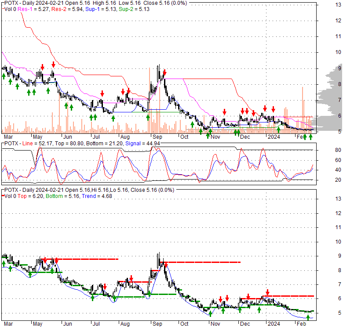This screenshot has width=343, height=327.
Task: Click the Top = 6.20 label in bottom chart
Action: click(x=30, y=196)
